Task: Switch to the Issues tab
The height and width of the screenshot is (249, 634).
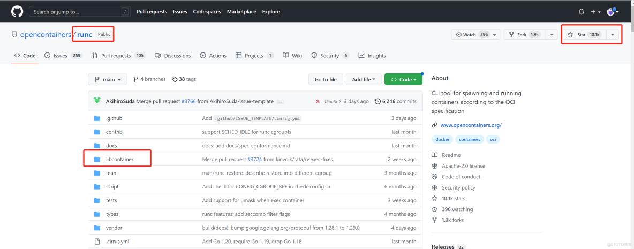Action: 60,56
